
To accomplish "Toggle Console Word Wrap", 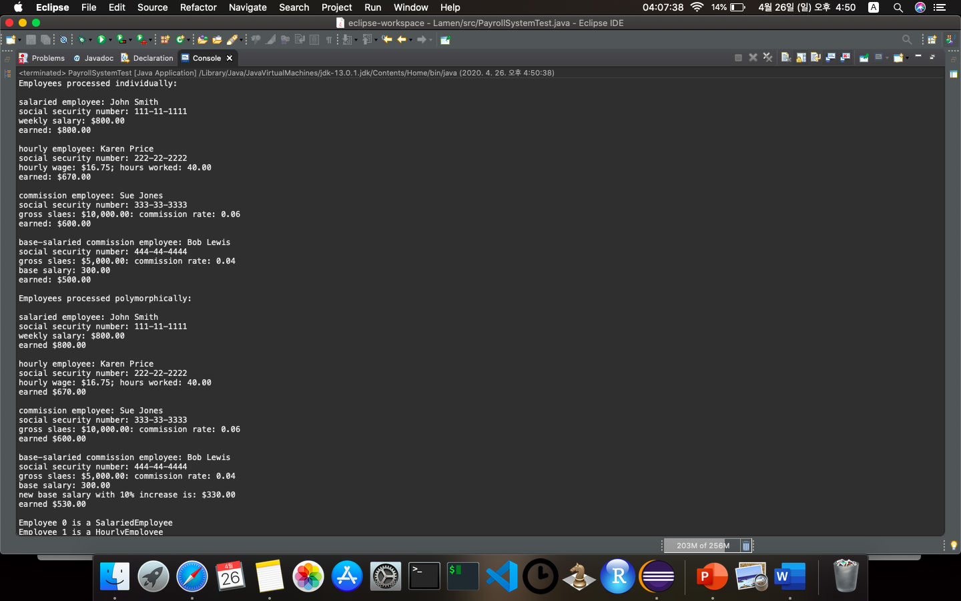I will [816, 57].
